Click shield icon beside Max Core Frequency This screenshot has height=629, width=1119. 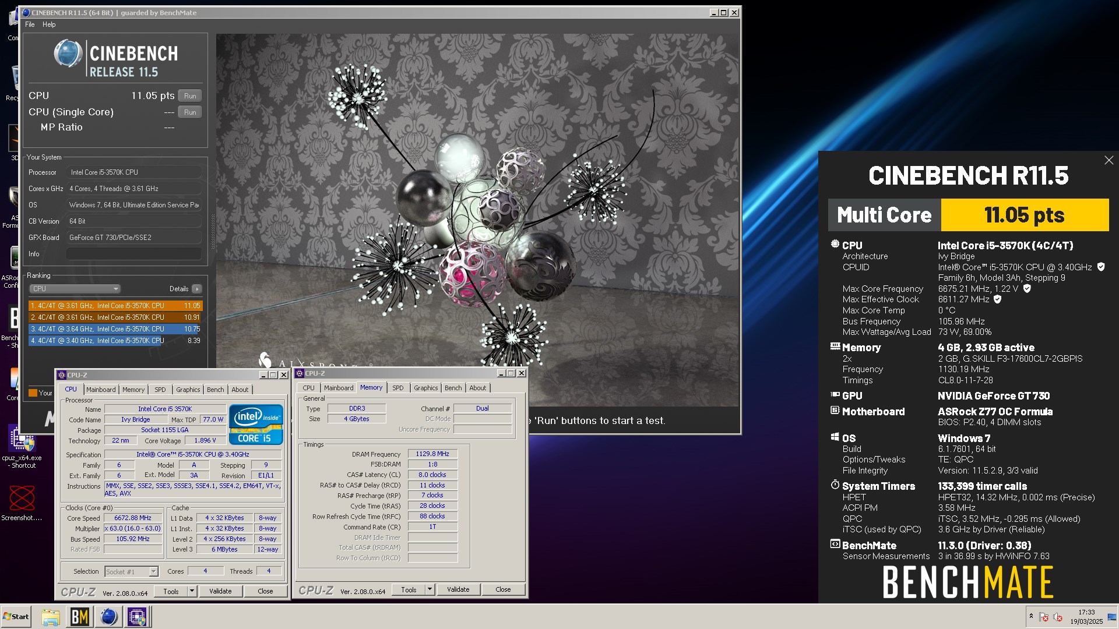pos(1027,288)
